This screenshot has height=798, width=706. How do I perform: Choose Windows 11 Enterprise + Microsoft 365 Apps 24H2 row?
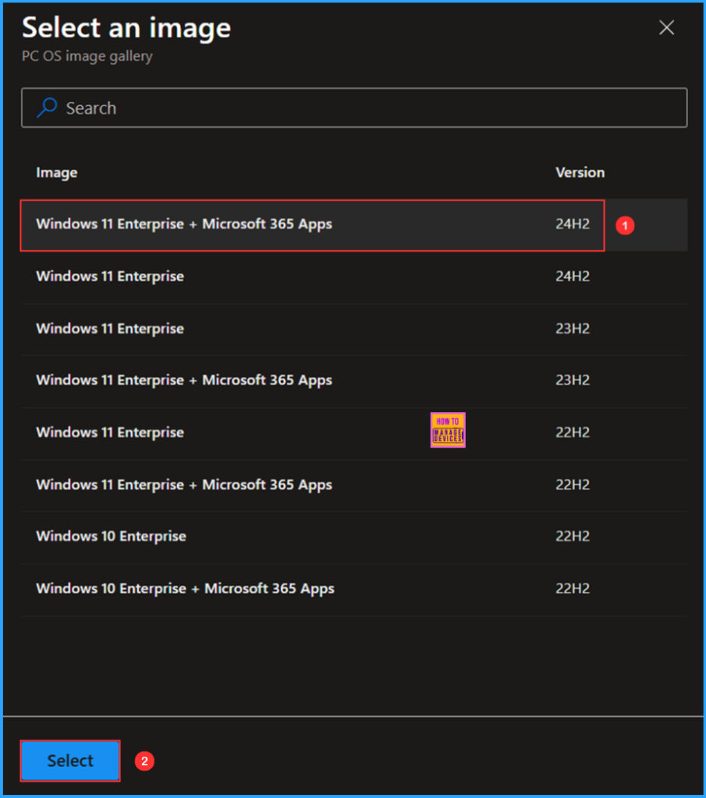[354, 225]
